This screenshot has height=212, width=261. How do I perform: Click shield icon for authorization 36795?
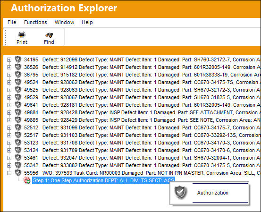pos(18,75)
